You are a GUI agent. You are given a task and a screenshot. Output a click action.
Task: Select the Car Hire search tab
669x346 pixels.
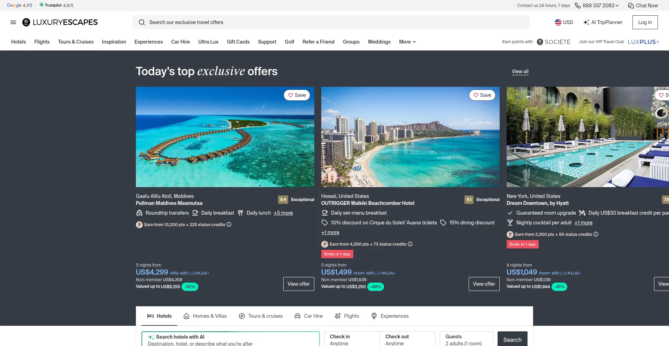click(309, 316)
